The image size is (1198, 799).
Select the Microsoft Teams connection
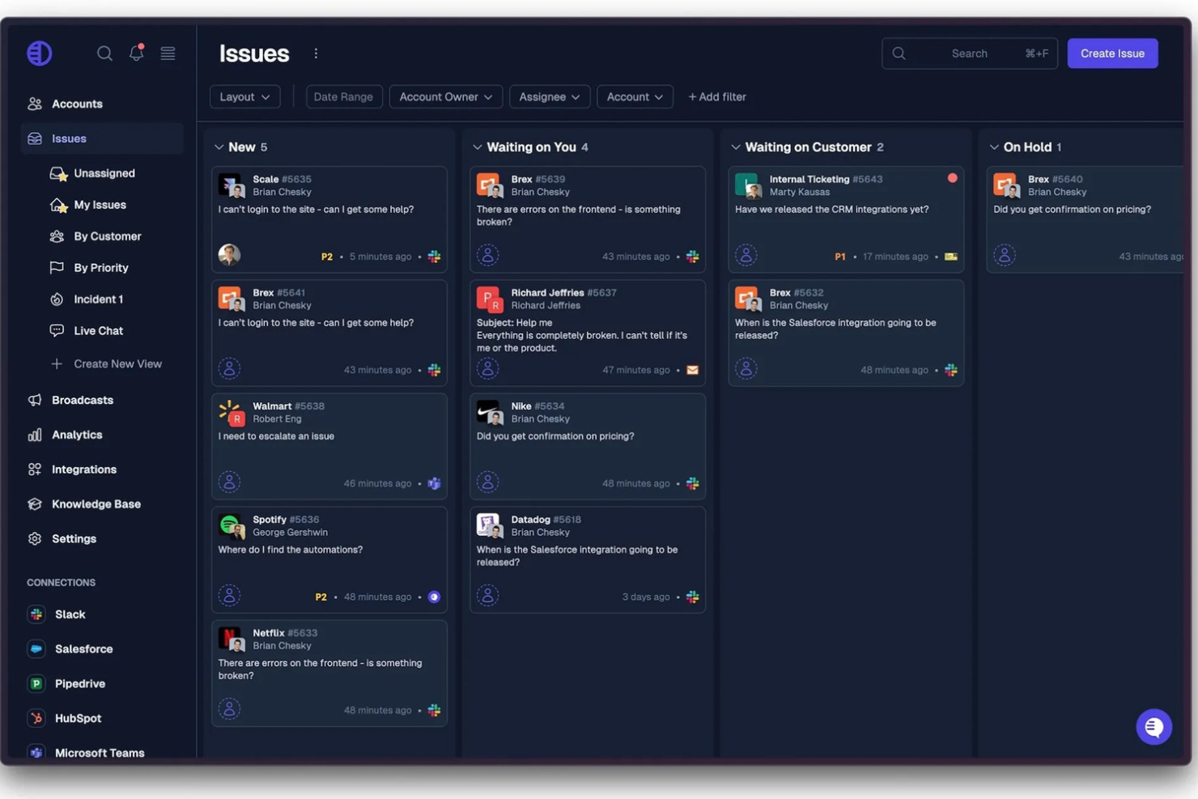[99, 752]
